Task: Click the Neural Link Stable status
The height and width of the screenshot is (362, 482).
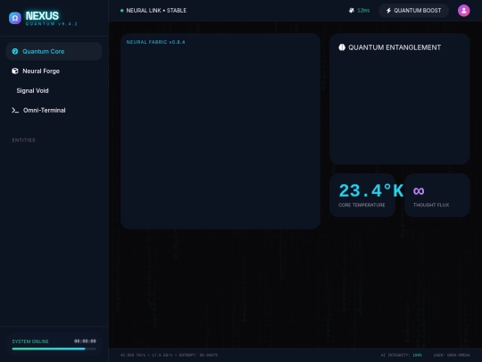Action: (x=154, y=11)
